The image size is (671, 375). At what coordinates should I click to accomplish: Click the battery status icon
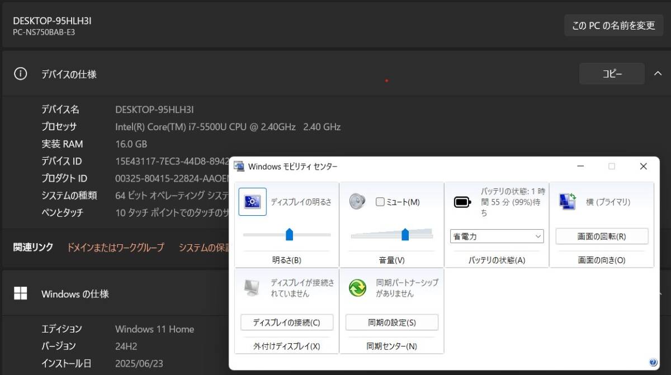click(x=462, y=202)
